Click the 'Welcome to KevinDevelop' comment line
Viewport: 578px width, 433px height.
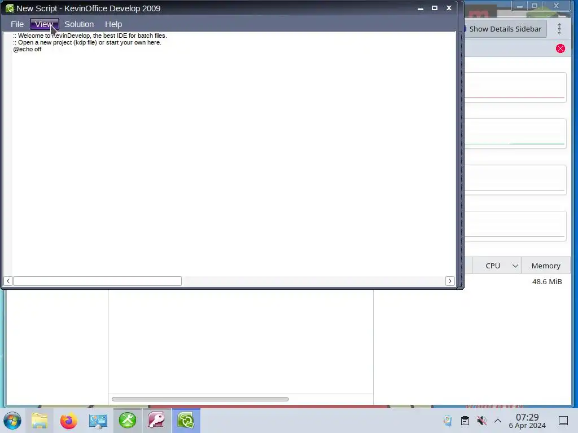tap(90, 36)
